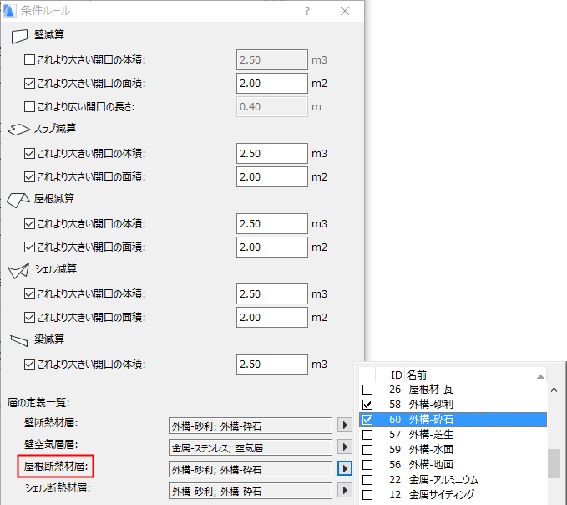The height and width of the screenshot is (505, 567).
Task: Open the help question mark button
Action: 307,11
